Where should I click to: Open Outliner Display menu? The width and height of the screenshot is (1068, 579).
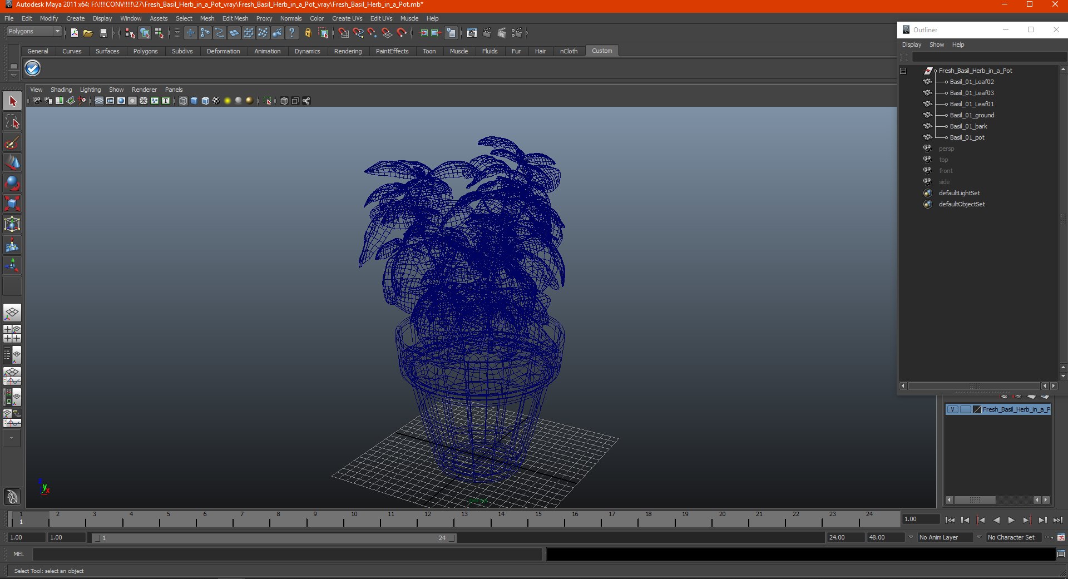[912, 44]
